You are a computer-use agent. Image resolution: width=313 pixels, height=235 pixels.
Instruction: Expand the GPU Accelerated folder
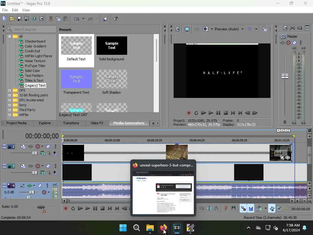tap(9, 100)
